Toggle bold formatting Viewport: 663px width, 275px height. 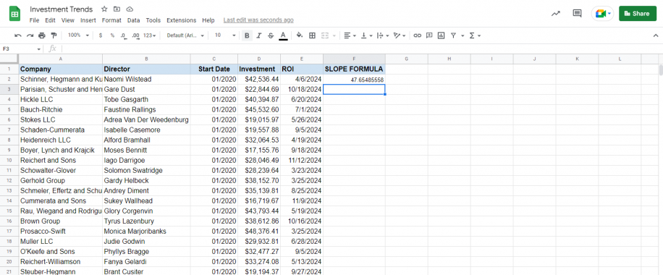[247, 35]
